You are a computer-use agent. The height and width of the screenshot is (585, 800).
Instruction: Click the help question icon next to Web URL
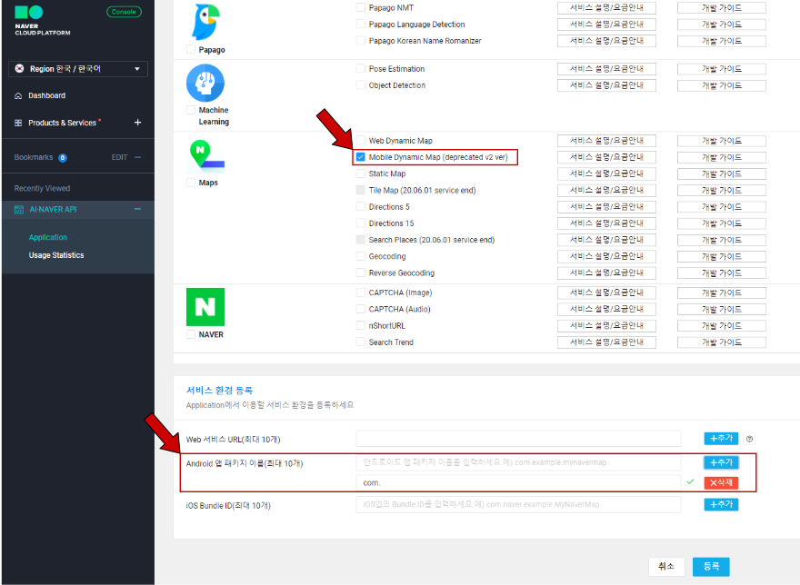pyautogui.click(x=749, y=439)
